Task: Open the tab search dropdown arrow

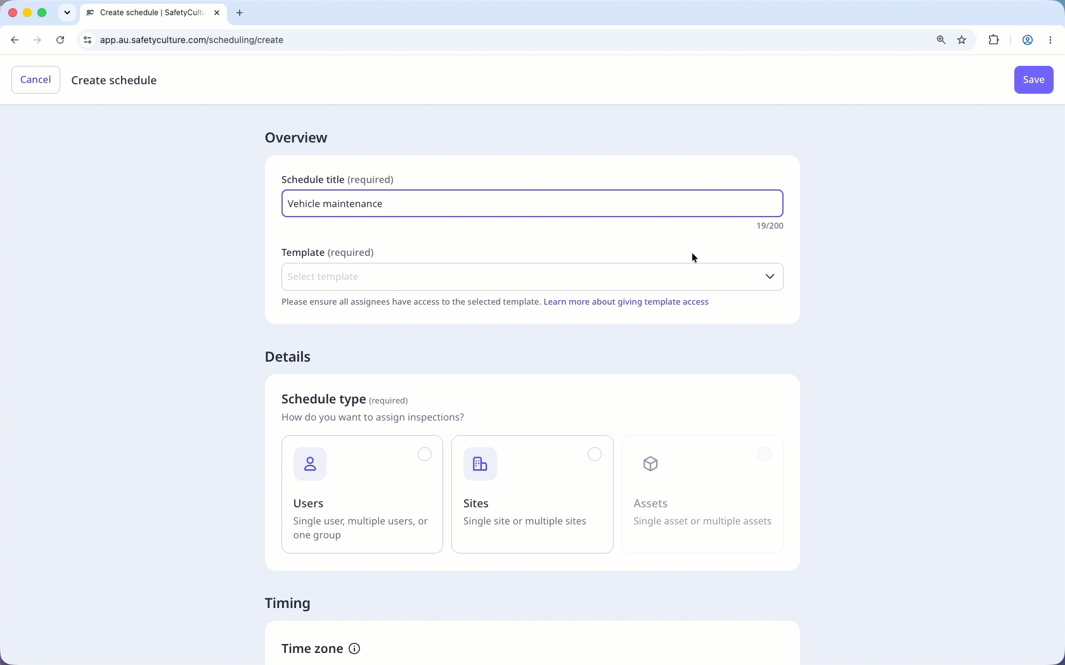Action: [67, 13]
